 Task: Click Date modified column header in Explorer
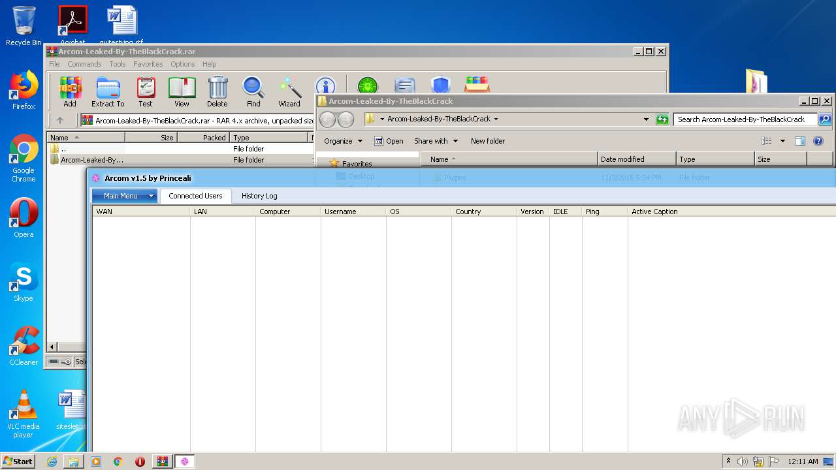coord(637,159)
